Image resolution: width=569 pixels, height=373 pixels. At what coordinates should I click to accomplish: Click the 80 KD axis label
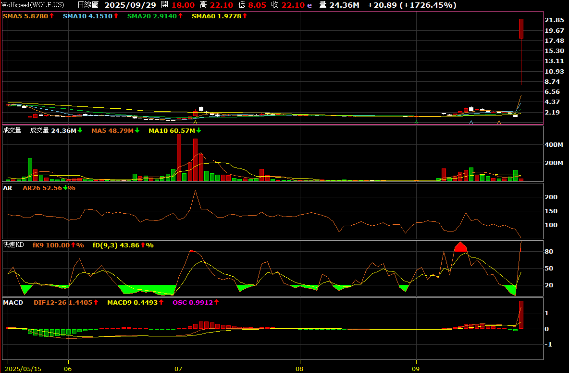click(549, 252)
